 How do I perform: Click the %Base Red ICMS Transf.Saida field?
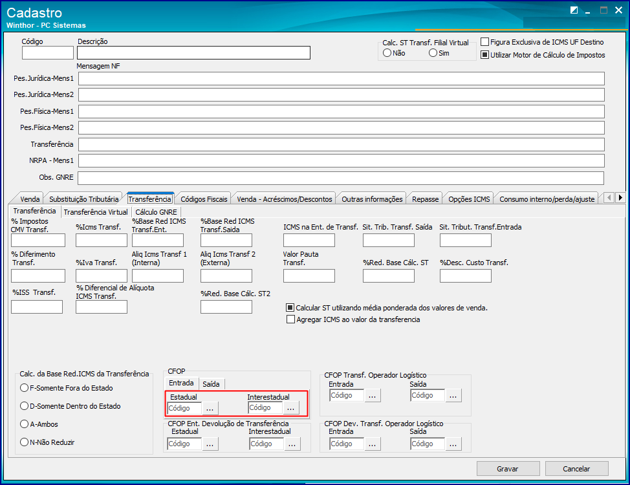pyautogui.click(x=226, y=241)
